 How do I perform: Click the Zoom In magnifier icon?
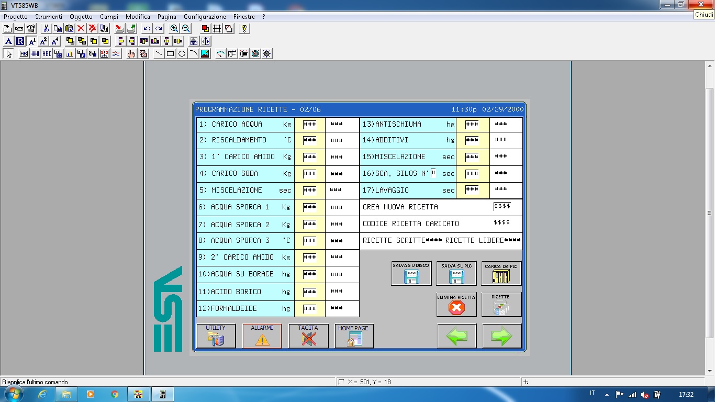[174, 29]
